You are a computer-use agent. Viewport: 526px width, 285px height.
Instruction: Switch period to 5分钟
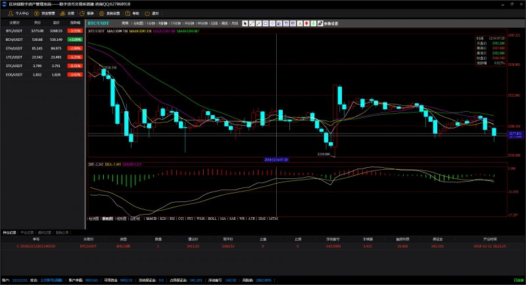coord(162,24)
